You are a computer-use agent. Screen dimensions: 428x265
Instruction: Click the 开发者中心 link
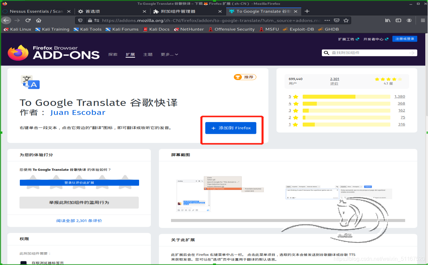point(376,39)
